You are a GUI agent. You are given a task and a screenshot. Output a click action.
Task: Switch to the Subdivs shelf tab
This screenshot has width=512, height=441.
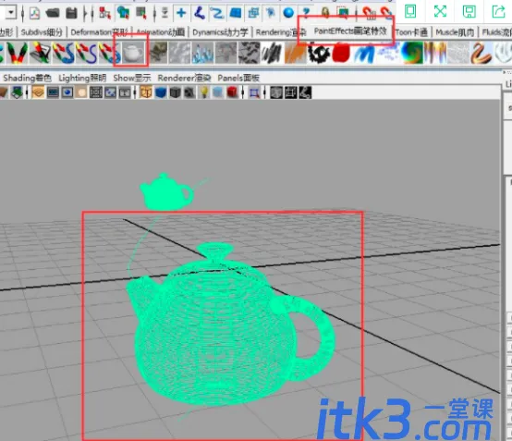pyautogui.click(x=42, y=32)
